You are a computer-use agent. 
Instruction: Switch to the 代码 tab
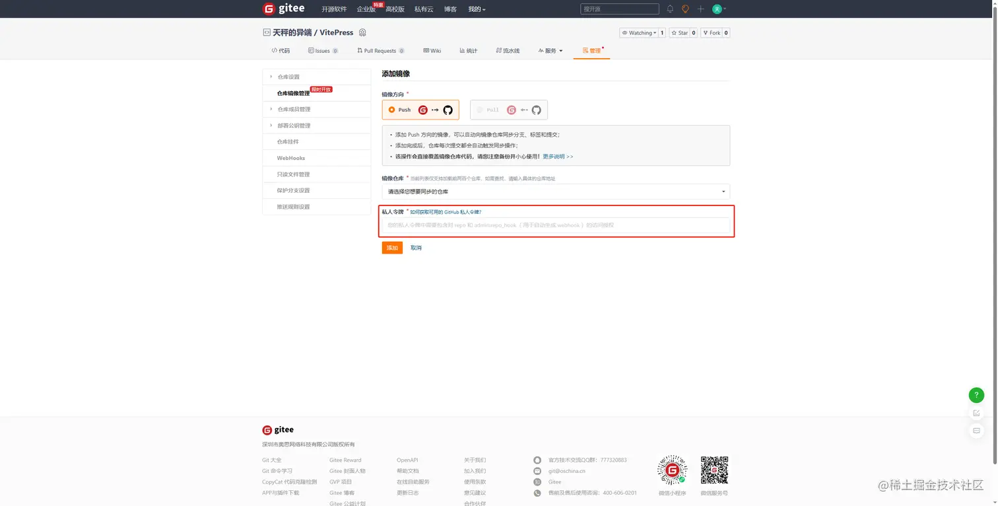click(x=281, y=50)
